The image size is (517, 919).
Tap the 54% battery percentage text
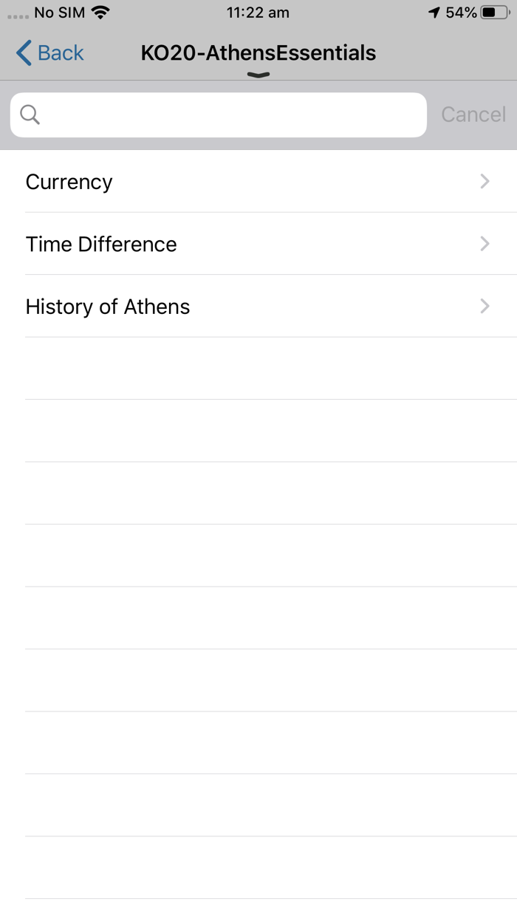point(461,13)
